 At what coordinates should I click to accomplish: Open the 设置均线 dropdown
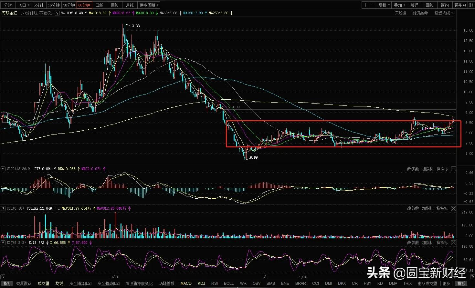[x=444, y=13]
